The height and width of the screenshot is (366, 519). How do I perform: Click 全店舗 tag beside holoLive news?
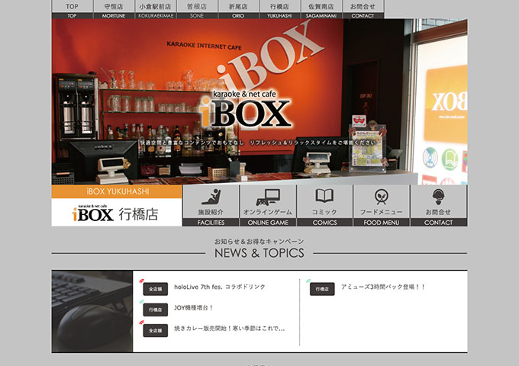coord(155,289)
